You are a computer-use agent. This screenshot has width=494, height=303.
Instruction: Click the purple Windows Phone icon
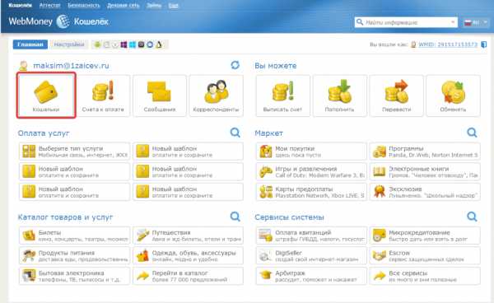tap(123, 44)
